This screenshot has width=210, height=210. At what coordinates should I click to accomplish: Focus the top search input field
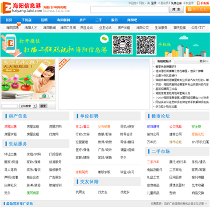coord(129,9)
